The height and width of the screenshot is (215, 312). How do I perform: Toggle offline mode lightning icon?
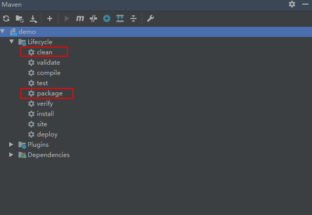[x=107, y=18]
